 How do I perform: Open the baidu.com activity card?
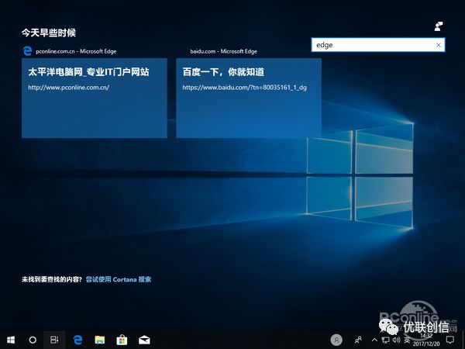[249, 98]
